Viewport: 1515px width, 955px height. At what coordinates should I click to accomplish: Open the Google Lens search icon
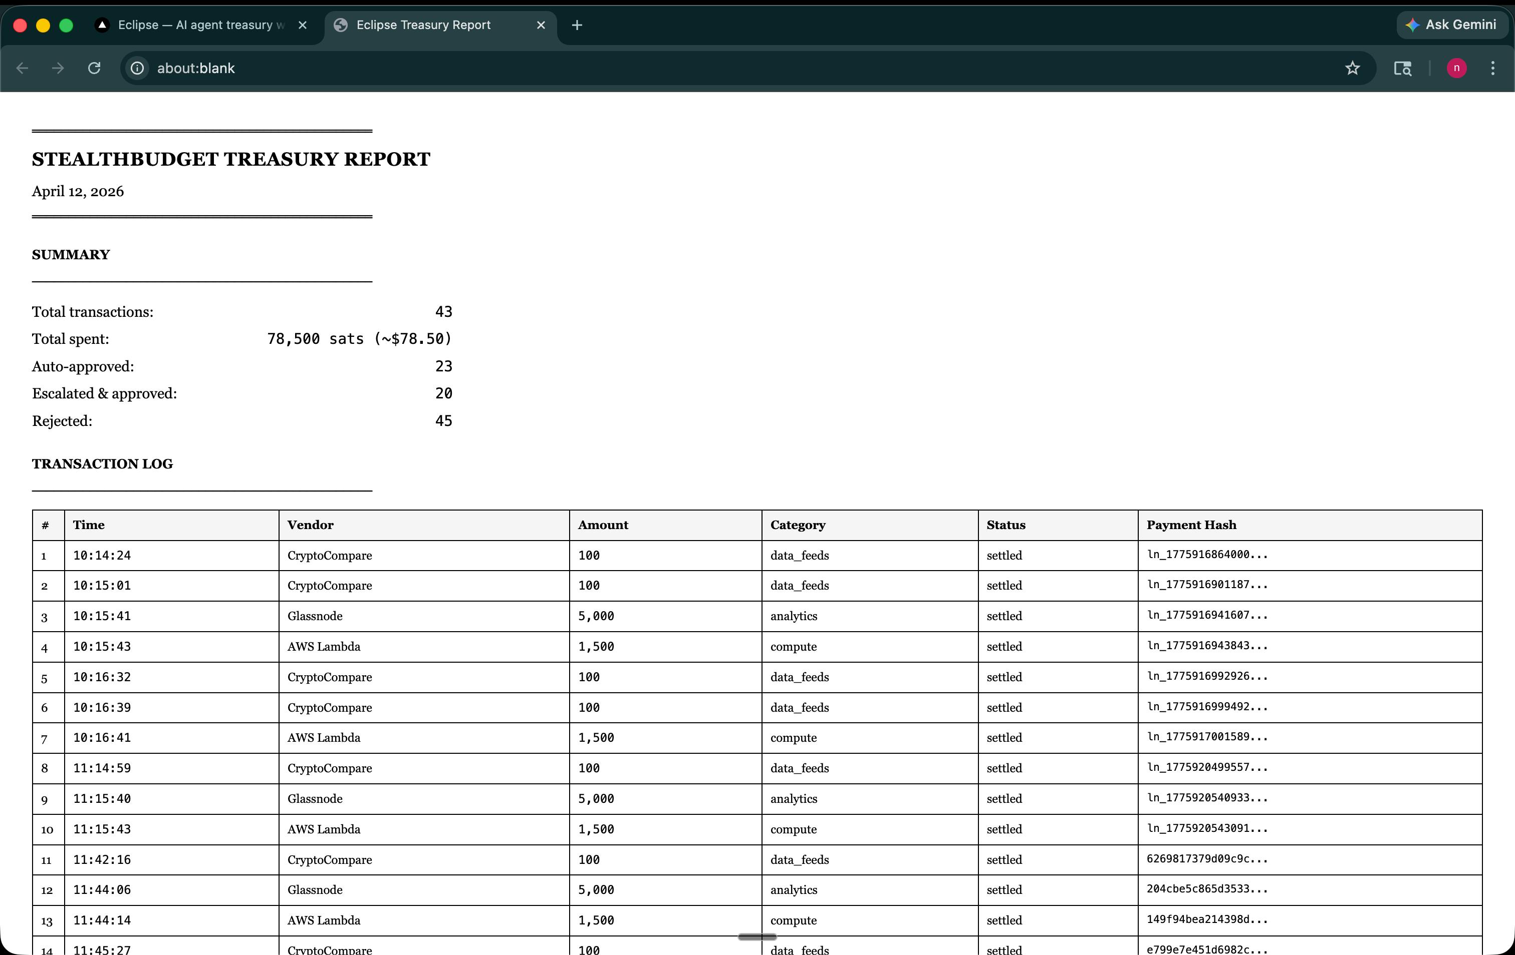1402,68
